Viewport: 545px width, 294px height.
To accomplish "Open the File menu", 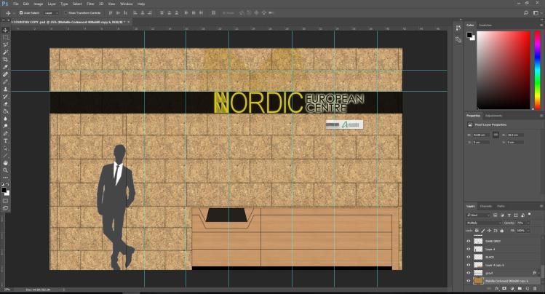I will coord(15,4).
